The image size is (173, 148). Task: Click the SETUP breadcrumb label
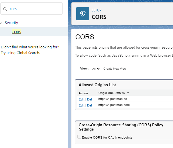click(97, 10)
